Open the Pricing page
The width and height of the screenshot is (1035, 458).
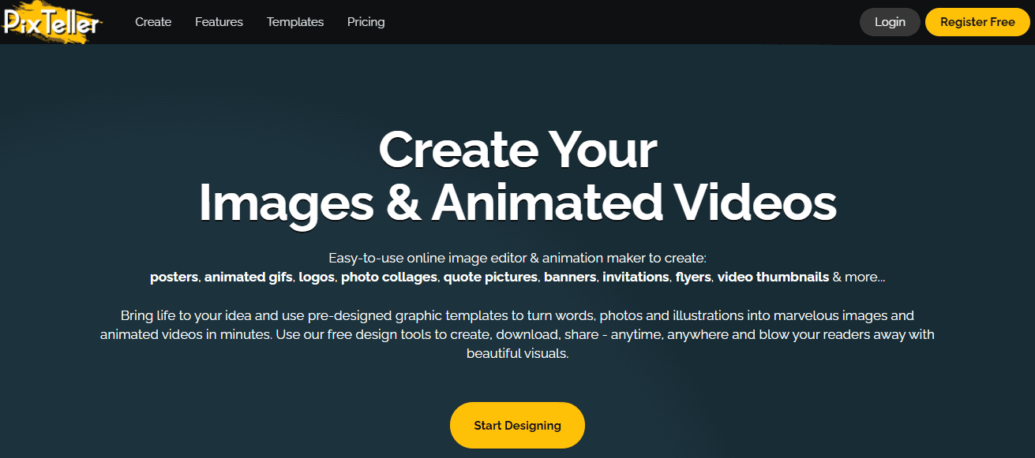pyautogui.click(x=366, y=22)
